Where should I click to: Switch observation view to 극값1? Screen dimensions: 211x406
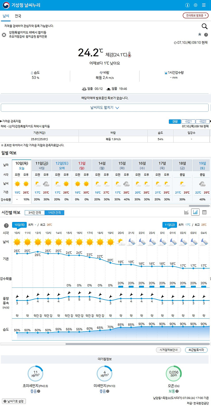tap(189, 121)
